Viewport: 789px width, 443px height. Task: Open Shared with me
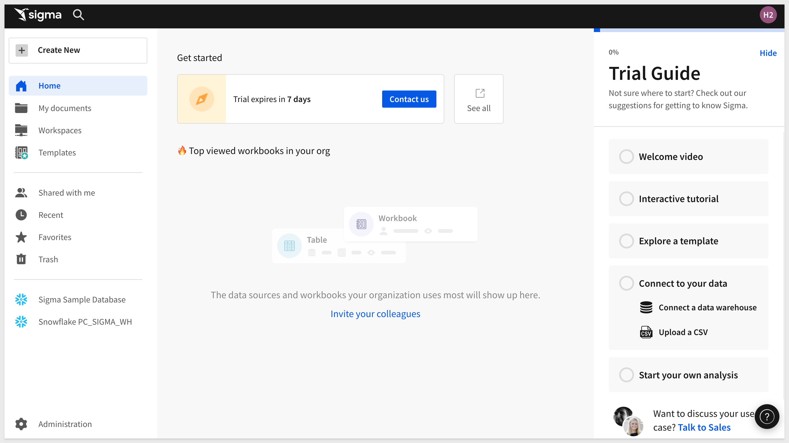tap(78, 193)
